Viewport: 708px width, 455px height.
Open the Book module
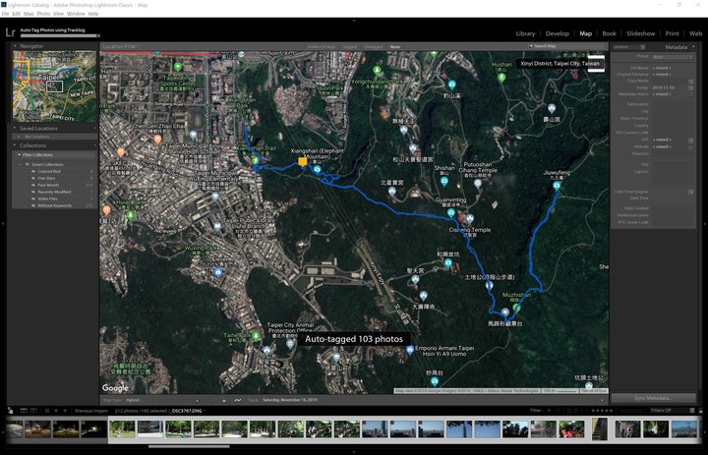(x=609, y=33)
